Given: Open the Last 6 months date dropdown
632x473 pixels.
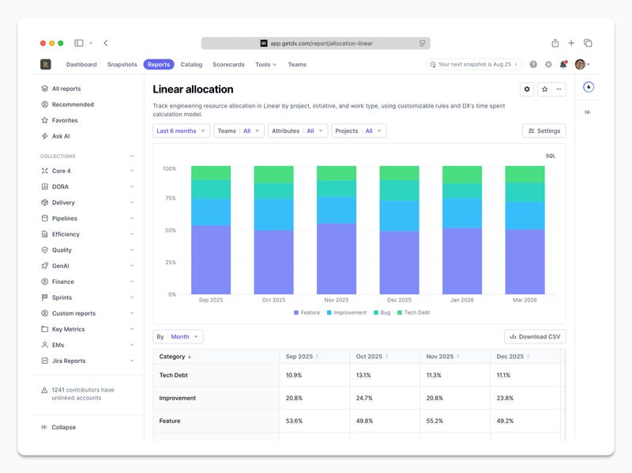Looking at the screenshot, I should pos(181,131).
